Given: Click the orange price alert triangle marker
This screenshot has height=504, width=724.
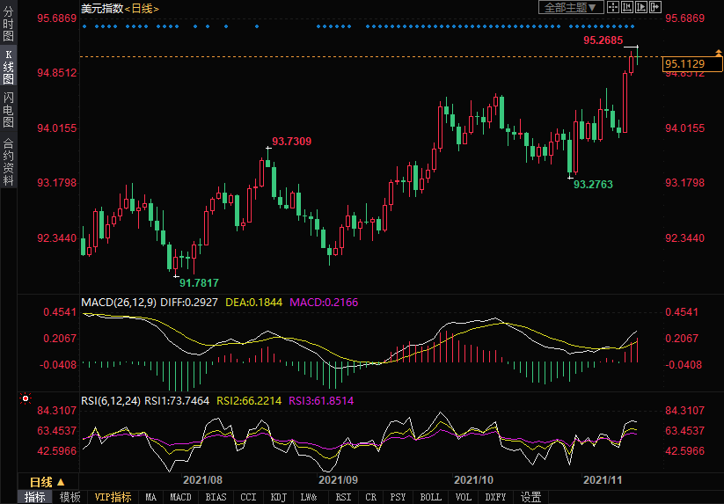Looking at the screenshot, I should 719,55.
